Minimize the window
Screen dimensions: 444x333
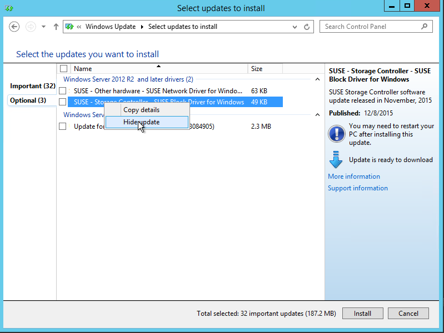click(392, 6)
